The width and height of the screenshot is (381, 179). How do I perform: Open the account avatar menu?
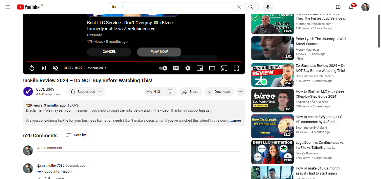(365, 7)
